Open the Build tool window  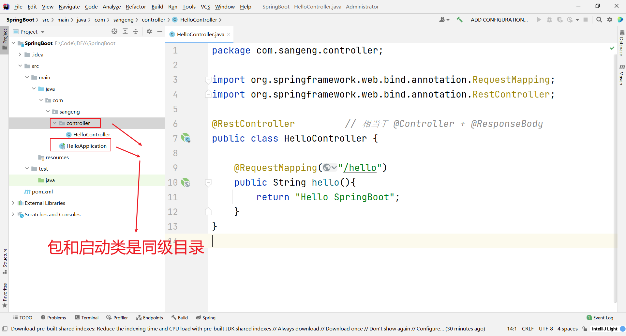click(x=180, y=318)
